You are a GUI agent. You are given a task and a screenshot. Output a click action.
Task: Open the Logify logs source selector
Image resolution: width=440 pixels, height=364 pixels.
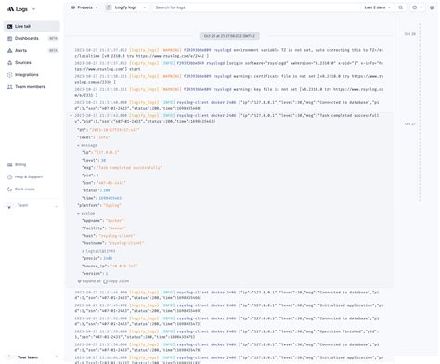point(125,7)
